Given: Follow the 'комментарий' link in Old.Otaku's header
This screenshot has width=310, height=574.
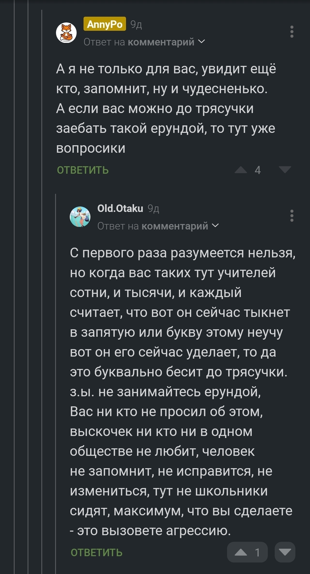Looking at the screenshot, I should [x=175, y=226].
